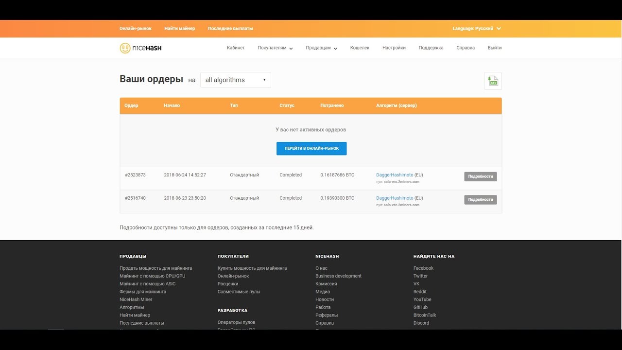Show Подробности for order #2523873
Viewport: 622px width, 350px height.
pos(480,176)
